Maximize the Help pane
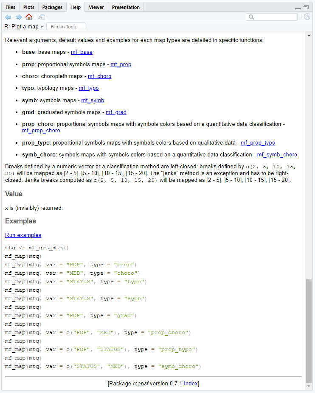This screenshot has width=315, height=393. 306,8
